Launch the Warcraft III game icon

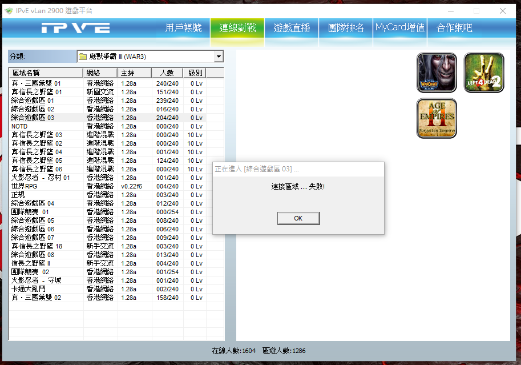coord(437,73)
